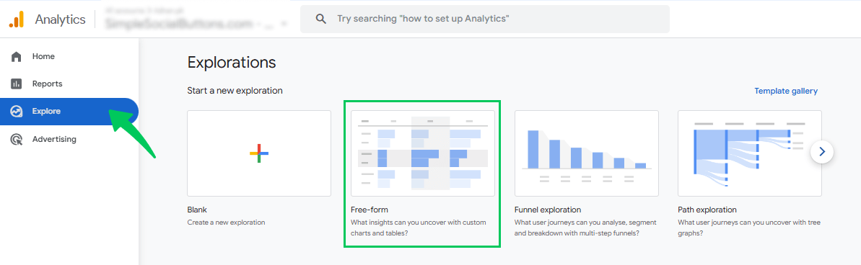This screenshot has height=265, width=861.
Task: Click the search magnifier icon
Action: click(x=321, y=19)
